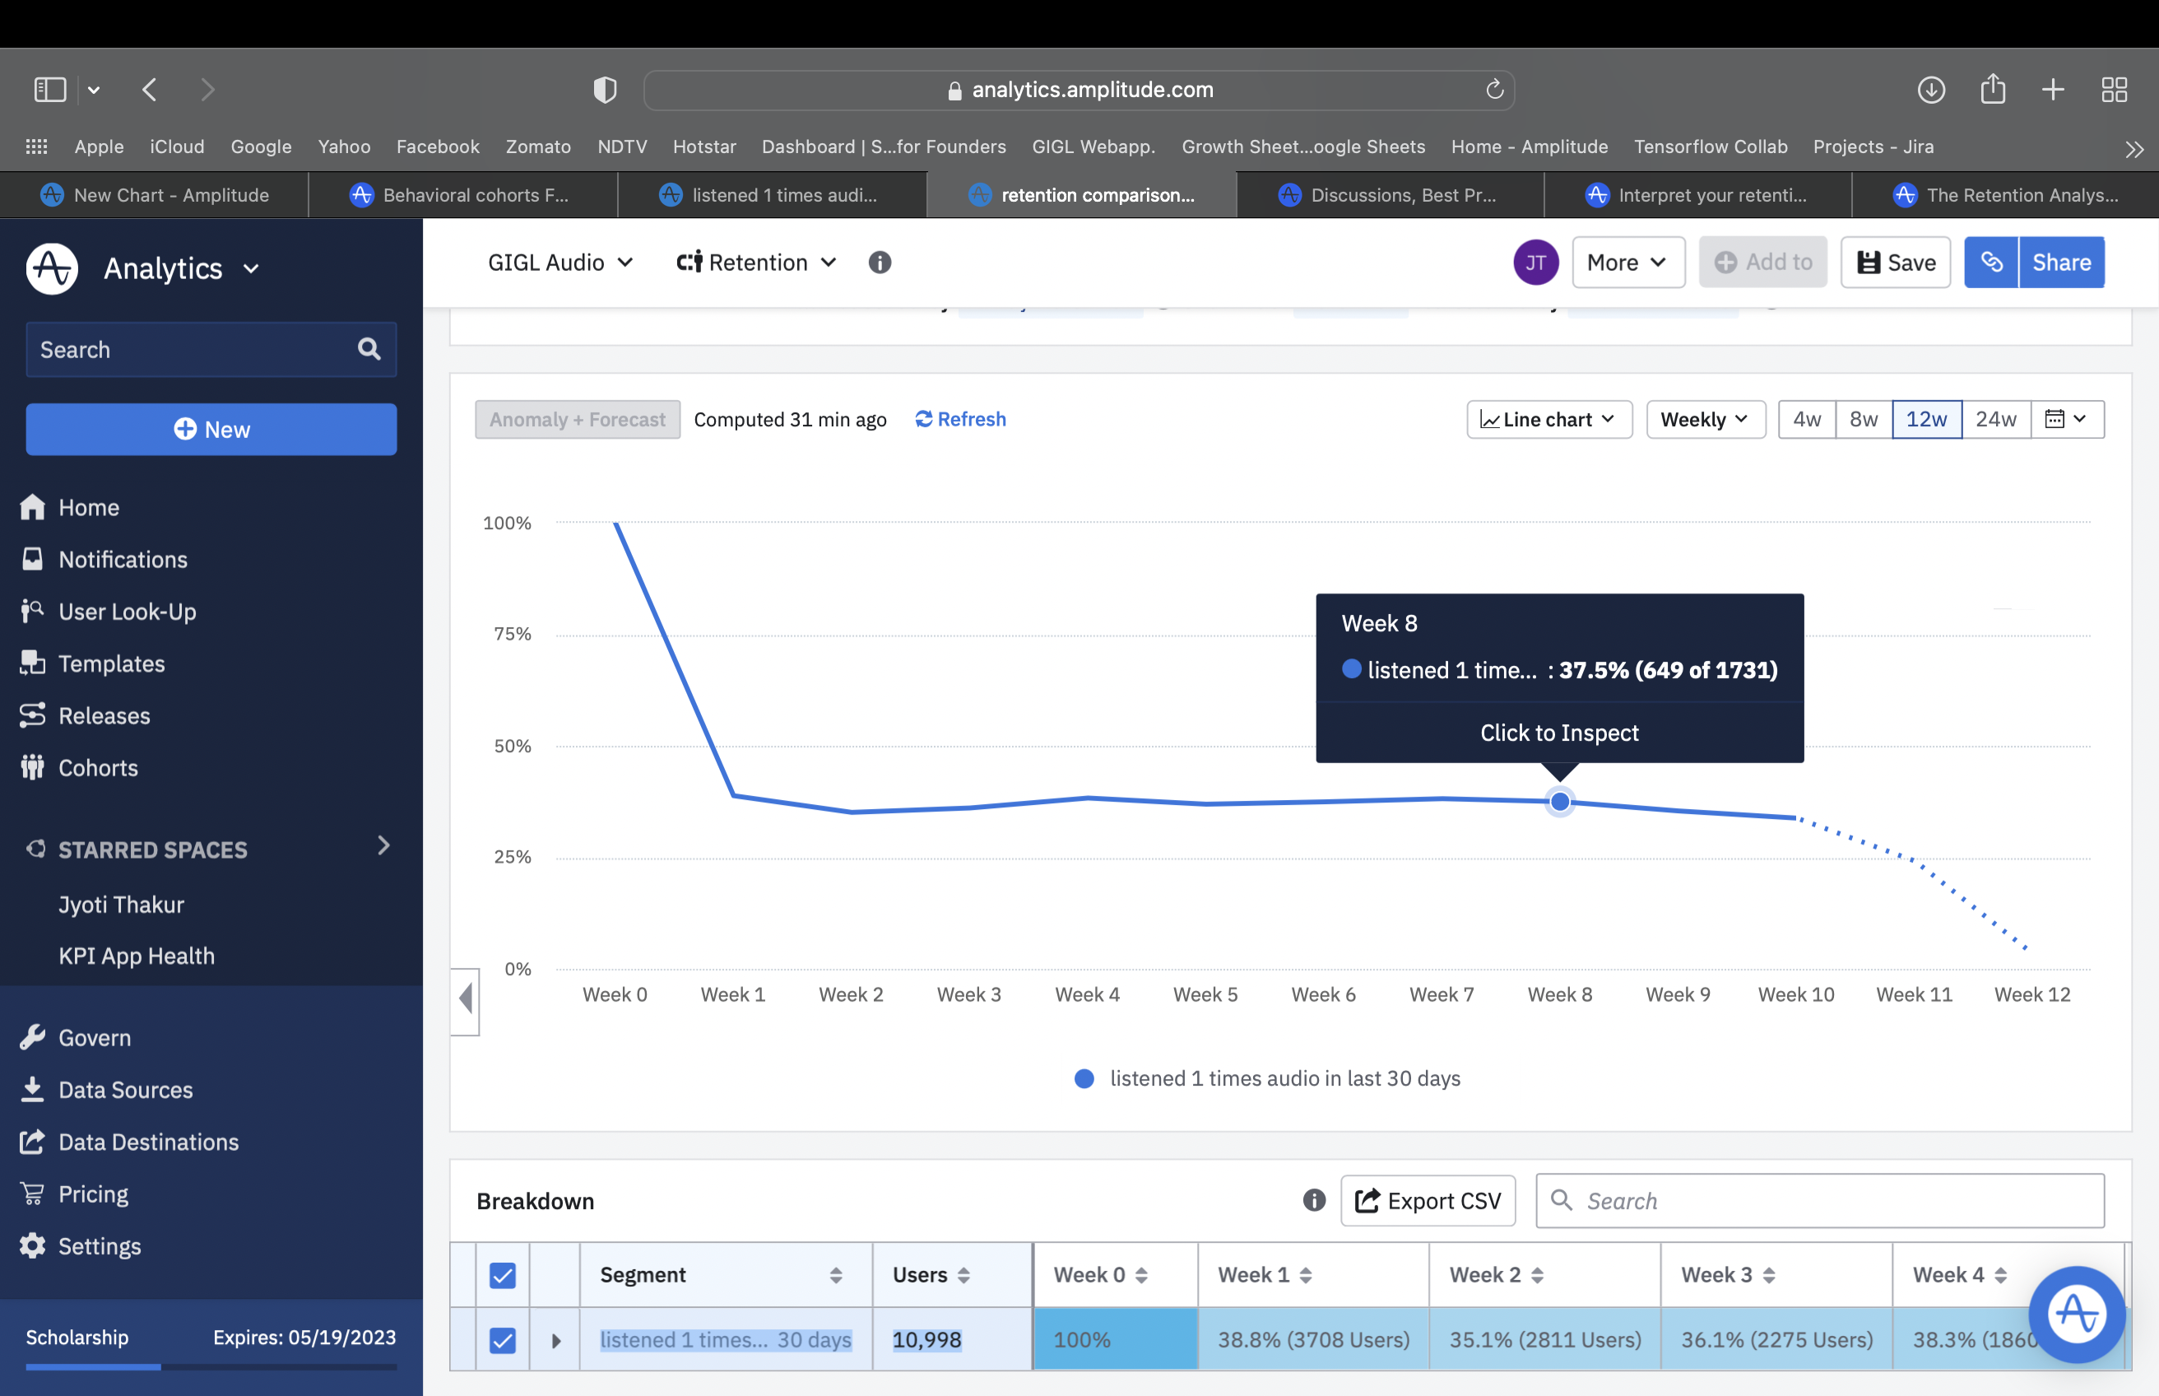Expand the listened 1 times segment row
Image resolution: width=2159 pixels, height=1396 pixels.
(556, 1340)
